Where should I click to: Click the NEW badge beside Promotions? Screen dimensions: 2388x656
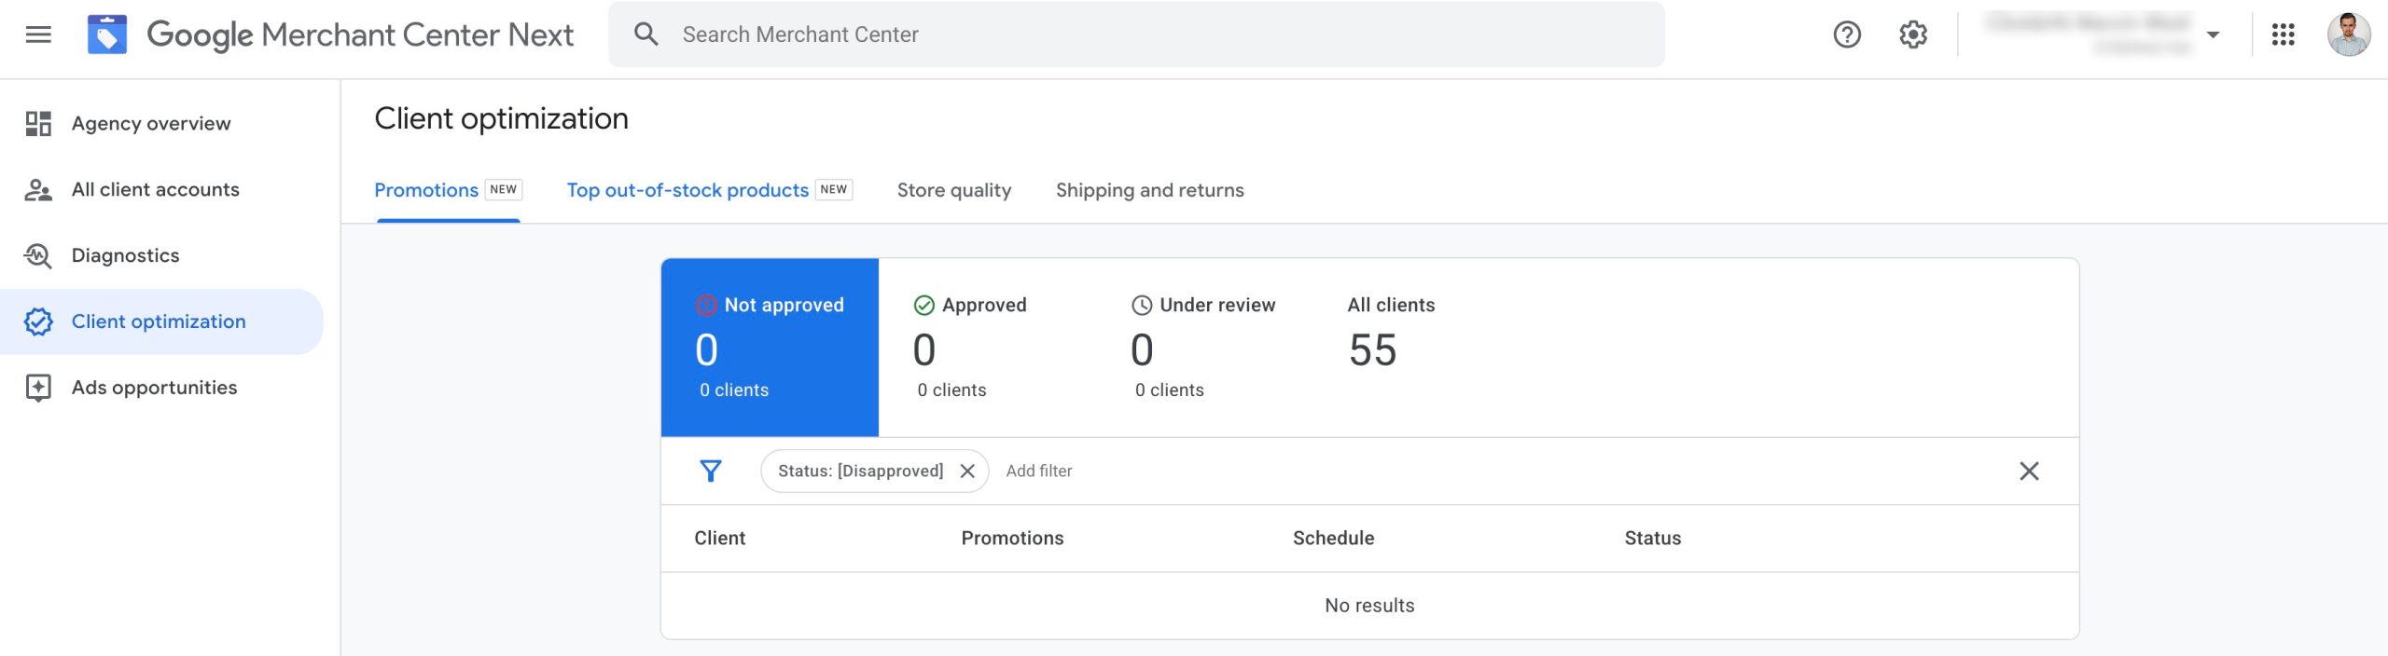point(504,189)
